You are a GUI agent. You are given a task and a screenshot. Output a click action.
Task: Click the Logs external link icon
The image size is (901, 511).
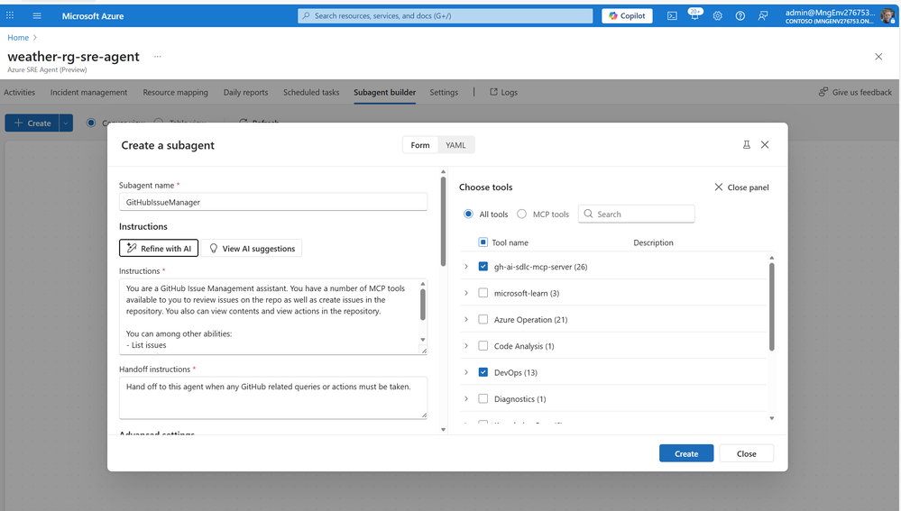[x=493, y=92]
